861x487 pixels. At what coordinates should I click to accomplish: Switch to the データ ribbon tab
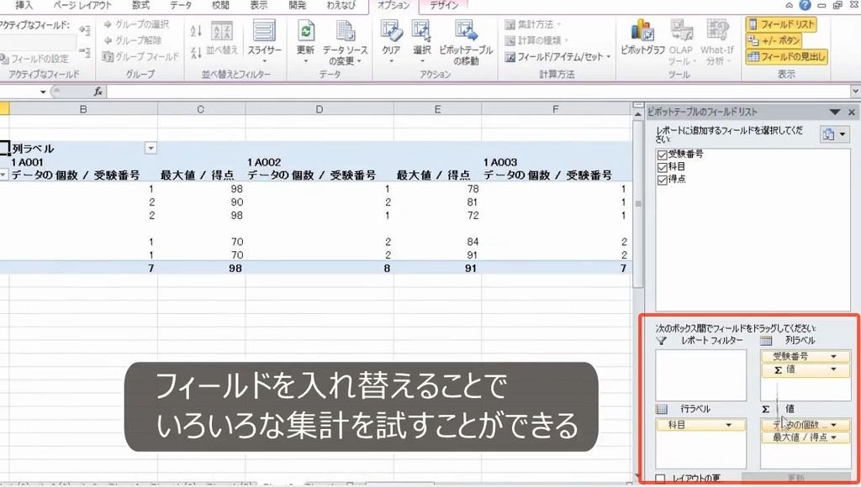(181, 6)
